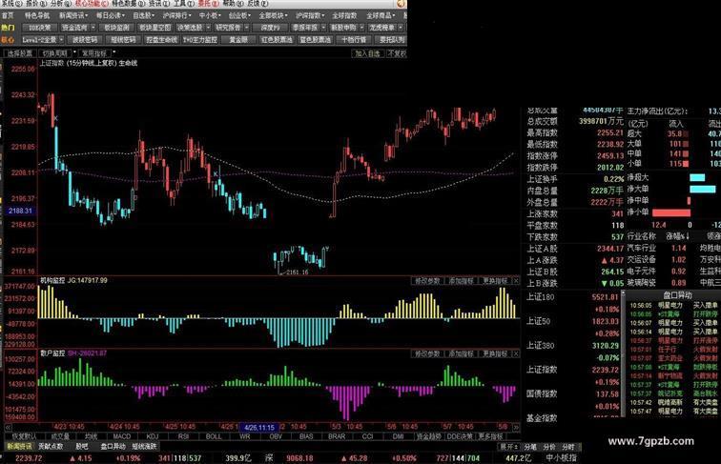Viewport: 721px width, 464px height.
Task: Click the 波段密码 toolbar button
Action: (85, 40)
